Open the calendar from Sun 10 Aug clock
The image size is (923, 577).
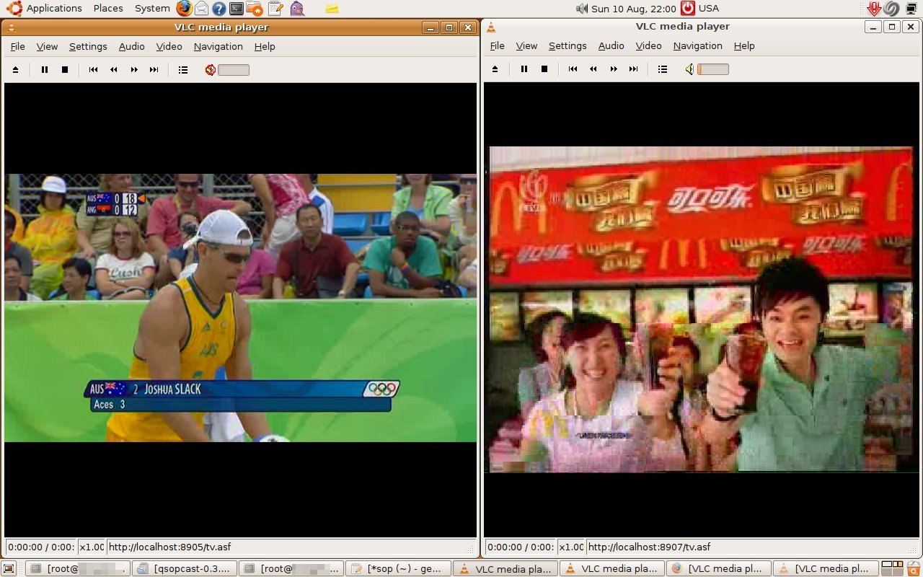(633, 9)
